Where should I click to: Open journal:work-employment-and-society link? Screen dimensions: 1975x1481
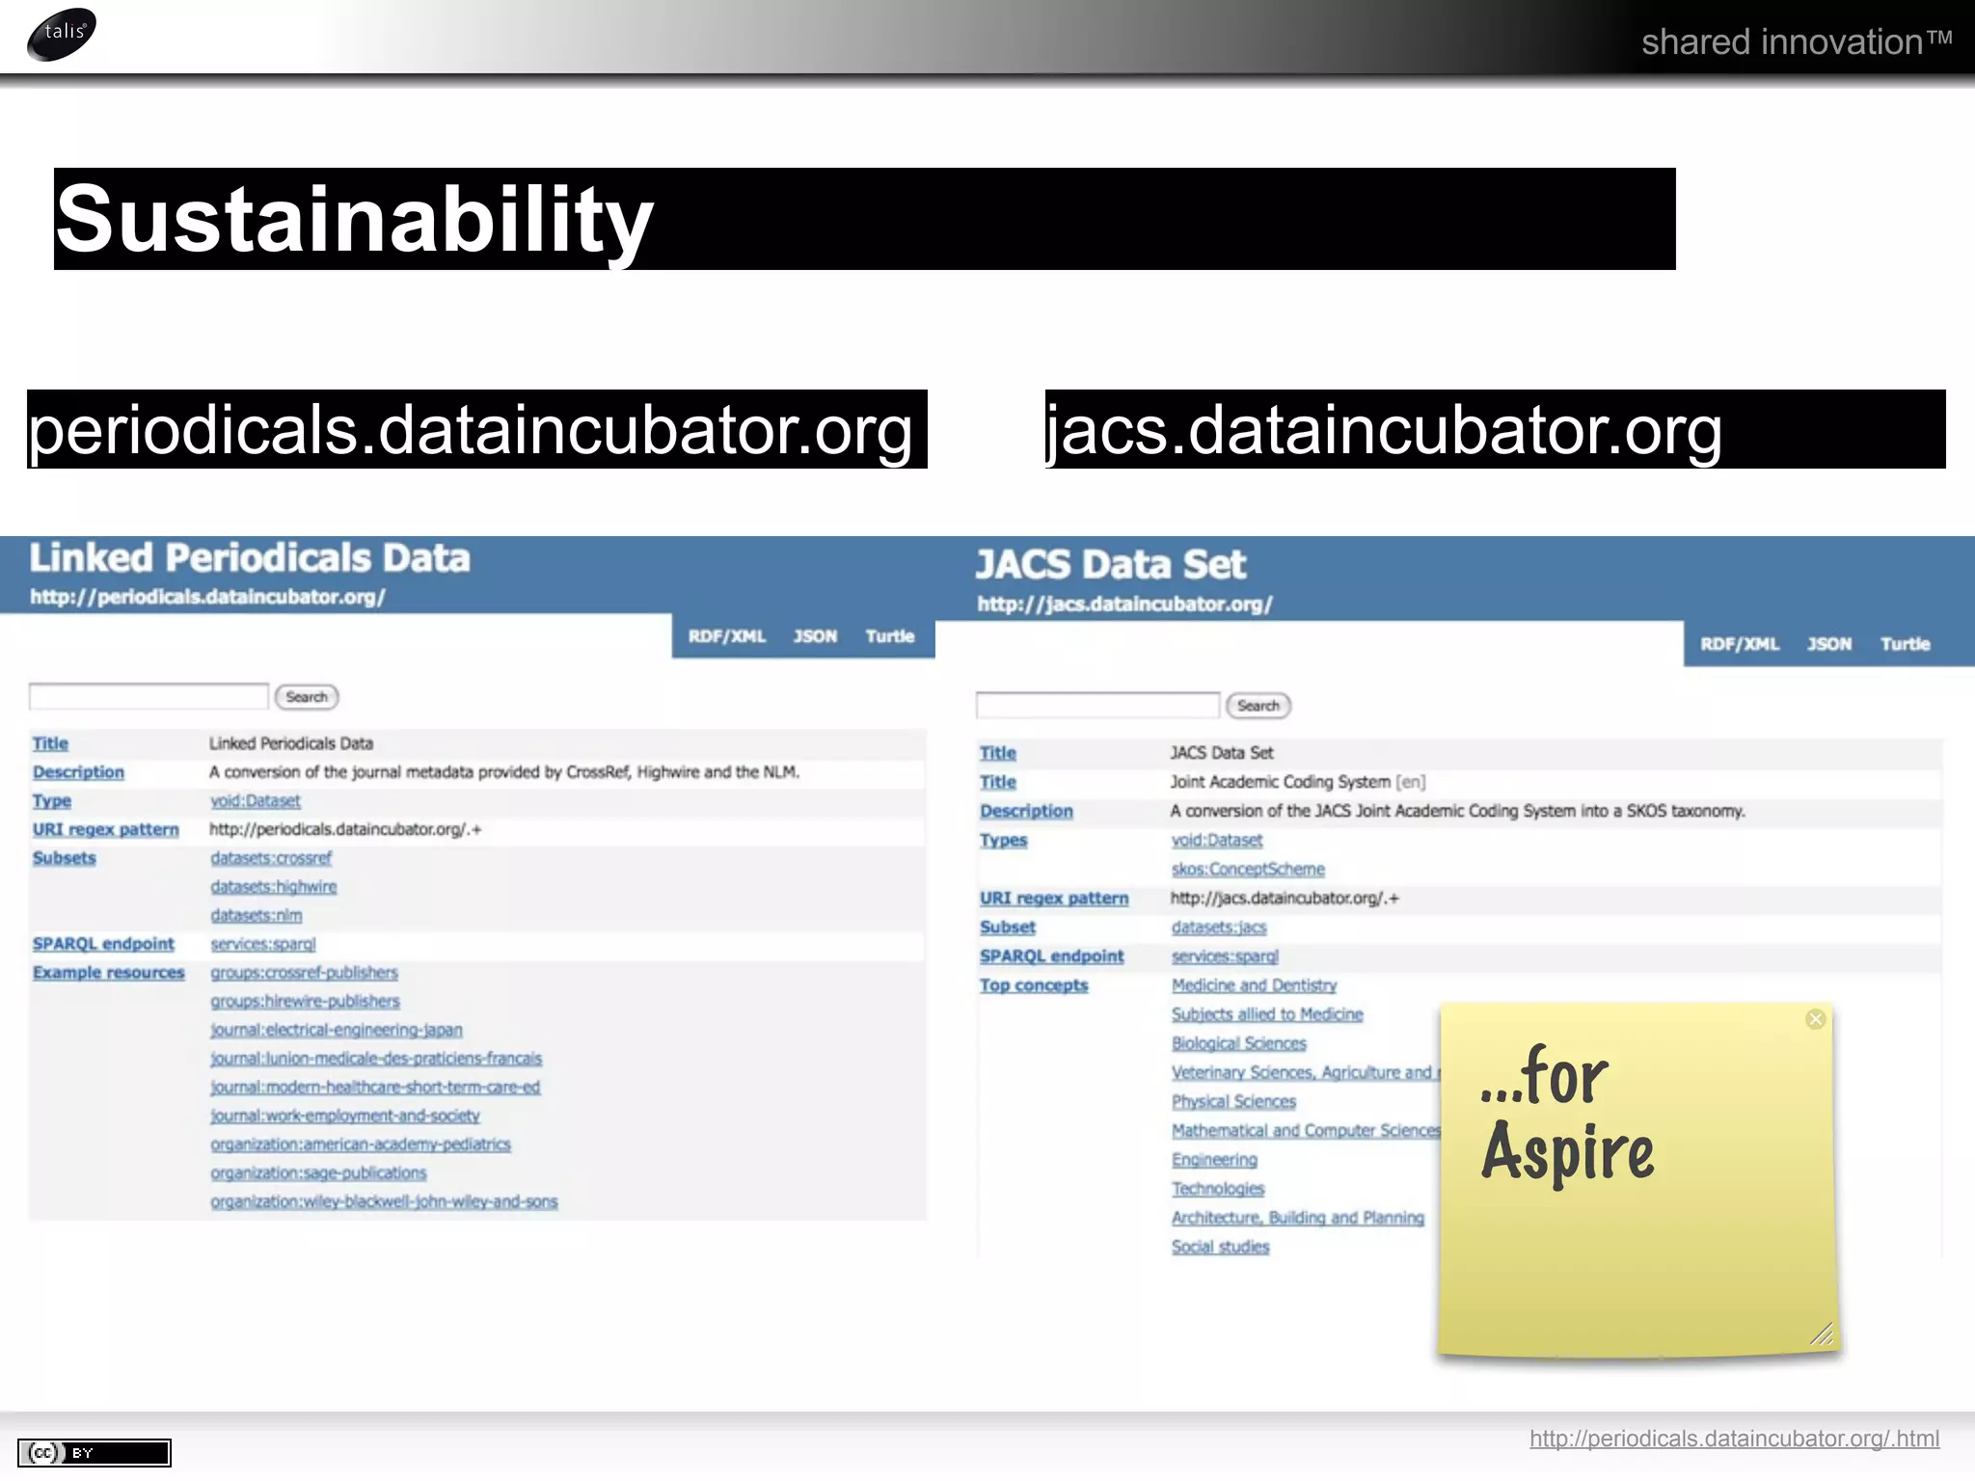[x=345, y=1116]
